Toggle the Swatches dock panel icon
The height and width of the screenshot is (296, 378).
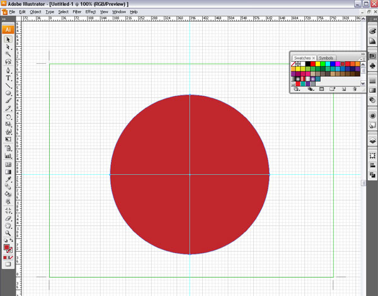372,56
